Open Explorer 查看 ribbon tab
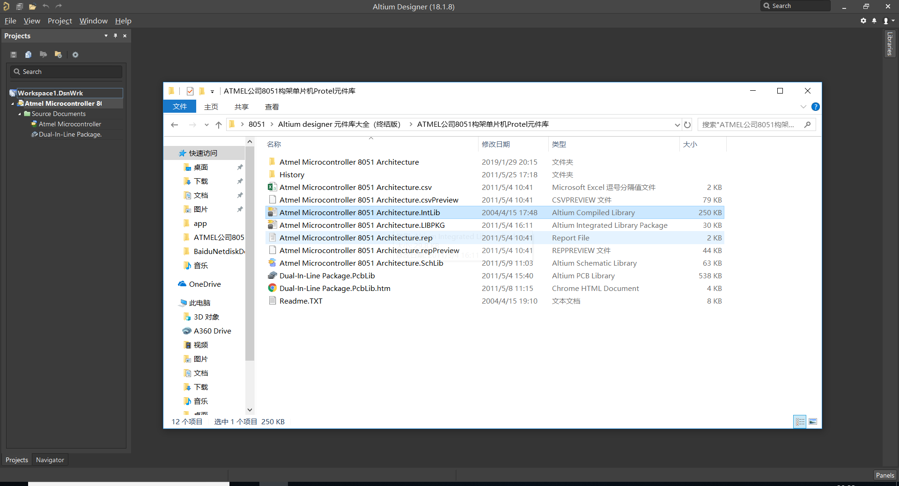 272,107
